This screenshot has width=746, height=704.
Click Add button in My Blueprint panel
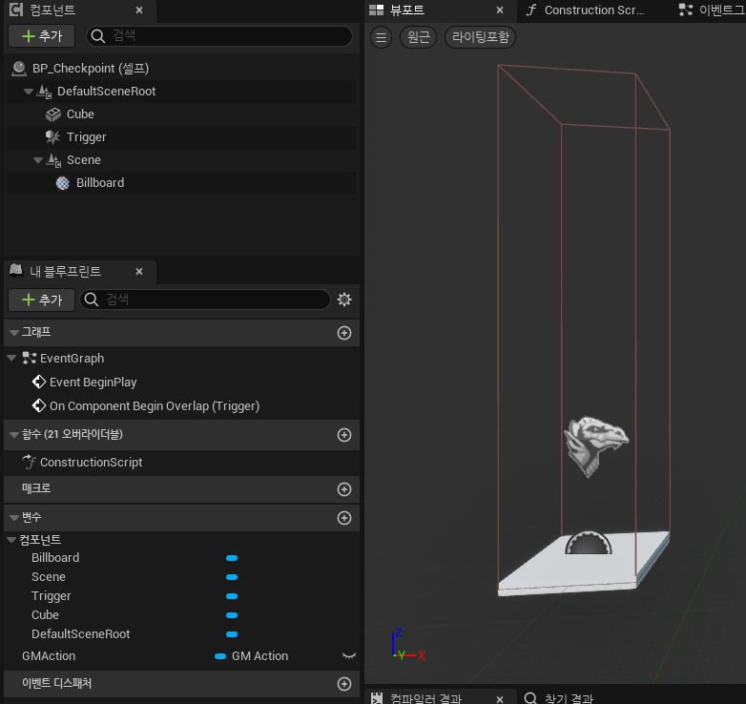click(x=42, y=300)
